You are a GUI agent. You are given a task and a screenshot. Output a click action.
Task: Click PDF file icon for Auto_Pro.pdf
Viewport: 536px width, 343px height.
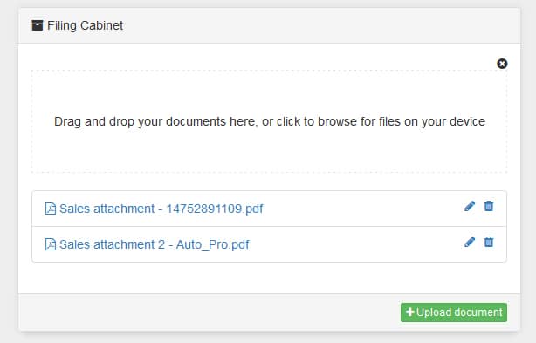[51, 244]
